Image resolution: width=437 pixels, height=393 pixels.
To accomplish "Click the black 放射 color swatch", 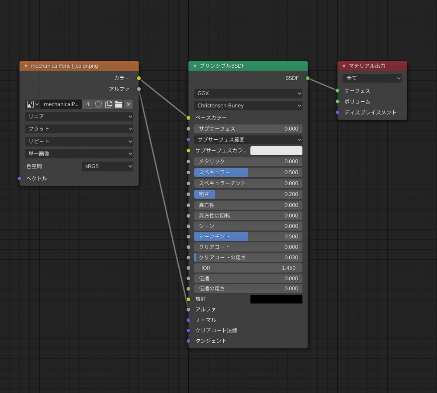I will (x=276, y=299).
